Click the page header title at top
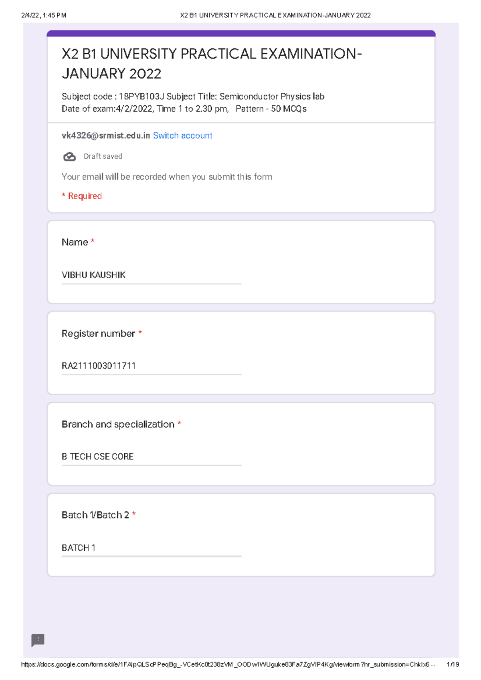Image resolution: width=481 pixels, height=680 pixels. 275,15
